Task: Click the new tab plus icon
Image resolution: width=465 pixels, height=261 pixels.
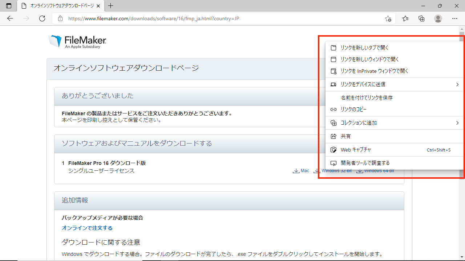Action: [110, 6]
